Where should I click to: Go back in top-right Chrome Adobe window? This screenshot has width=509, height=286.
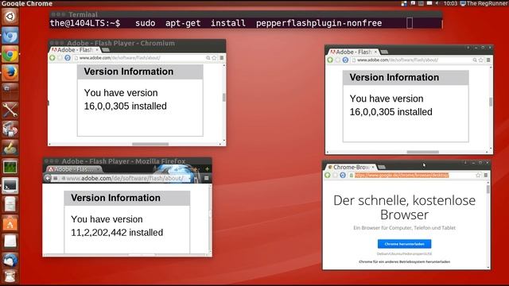coord(330,60)
